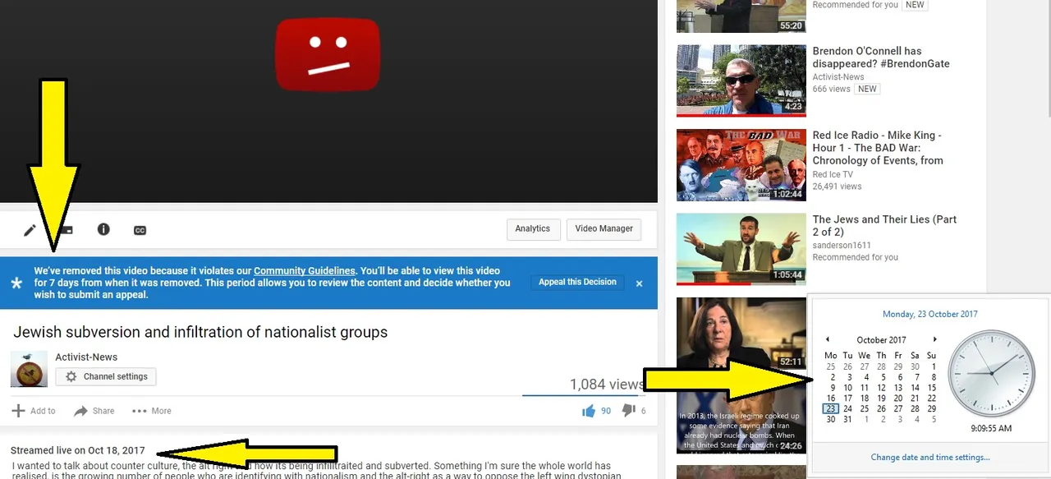The width and height of the screenshot is (1051, 479).
Task: Click the 1,084 views count
Action: (x=607, y=385)
